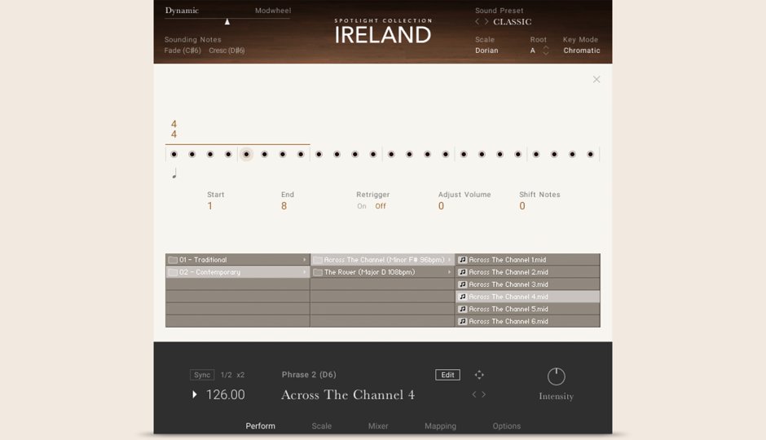This screenshot has height=440, width=766.
Task: Click the drag MIDI crosshair icon
Action: 479,375
